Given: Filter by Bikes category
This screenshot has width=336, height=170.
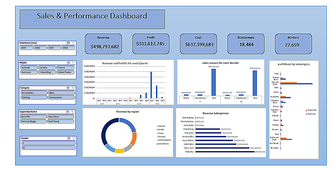Looking at the screenshot, I should pyautogui.click(x=61, y=93).
